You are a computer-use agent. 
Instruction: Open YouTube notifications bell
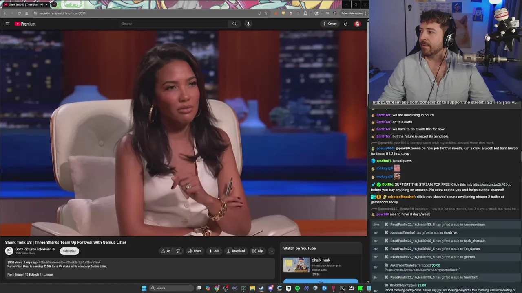click(345, 24)
